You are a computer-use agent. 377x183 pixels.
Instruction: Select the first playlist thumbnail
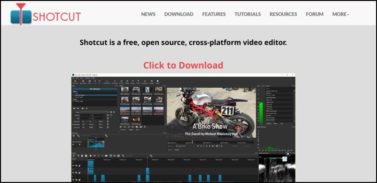pos(125,90)
